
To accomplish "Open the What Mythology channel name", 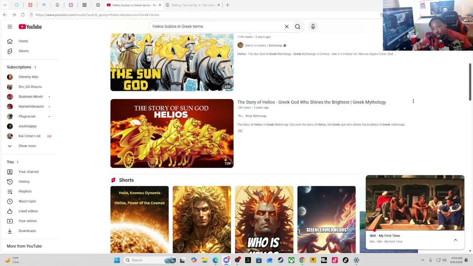I will [256, 116].
